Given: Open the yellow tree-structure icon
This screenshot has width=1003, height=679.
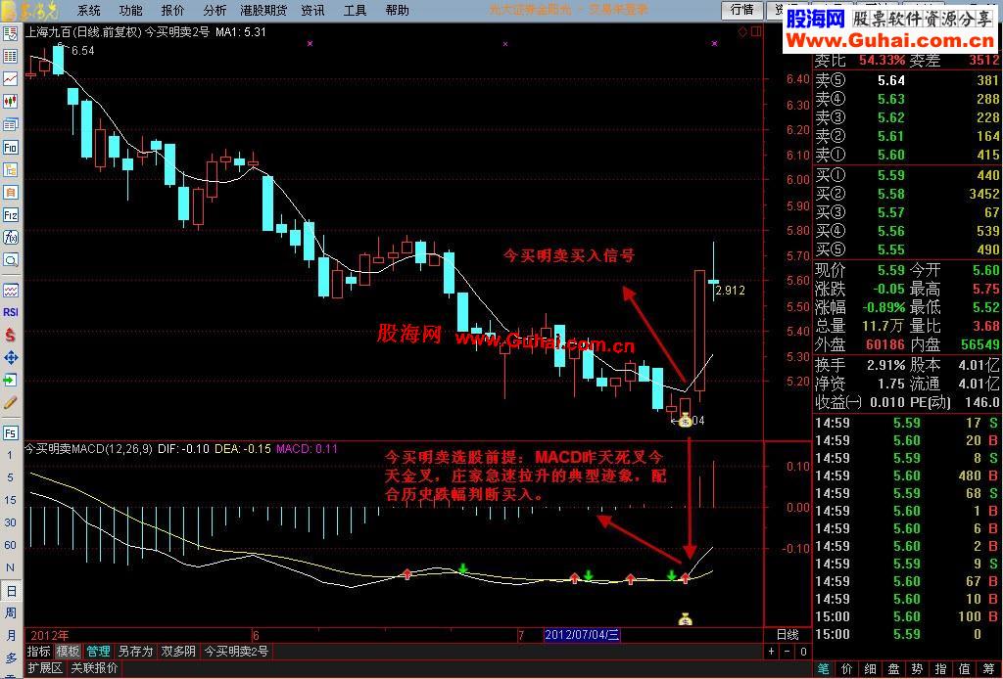Looking at the screenshot, I should (x=10, y=170).
